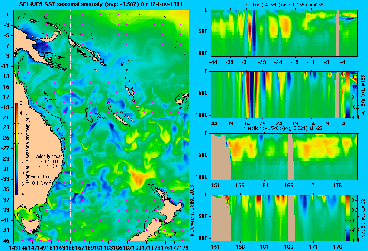Click the 'velocity (m/s)' legend text
Screen dimensions: 368x251
[x=49, y=156]
